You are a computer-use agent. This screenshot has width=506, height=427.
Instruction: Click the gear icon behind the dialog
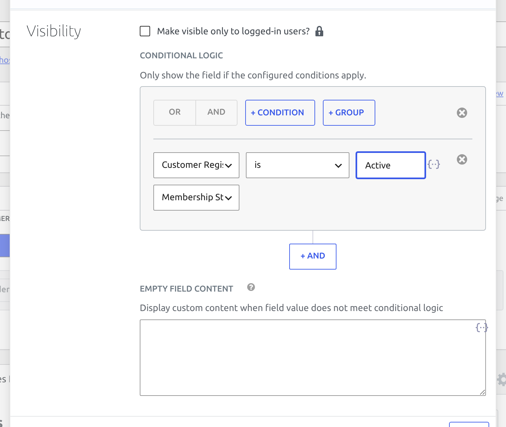[x=502, y=379]
